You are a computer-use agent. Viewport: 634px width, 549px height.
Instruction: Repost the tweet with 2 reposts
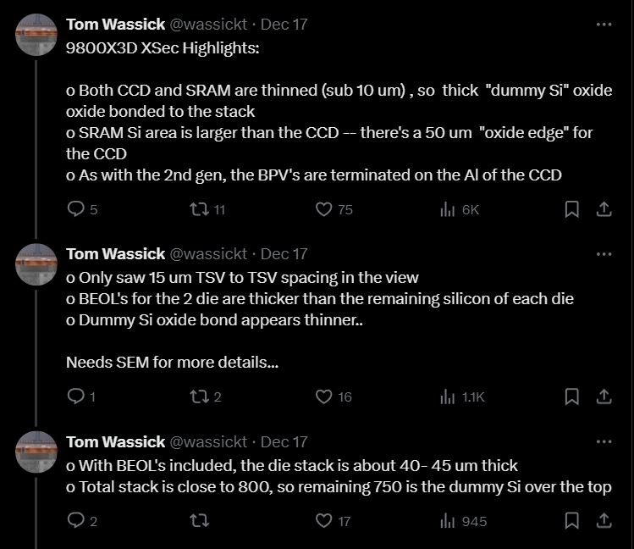click(x=199, y=396)
